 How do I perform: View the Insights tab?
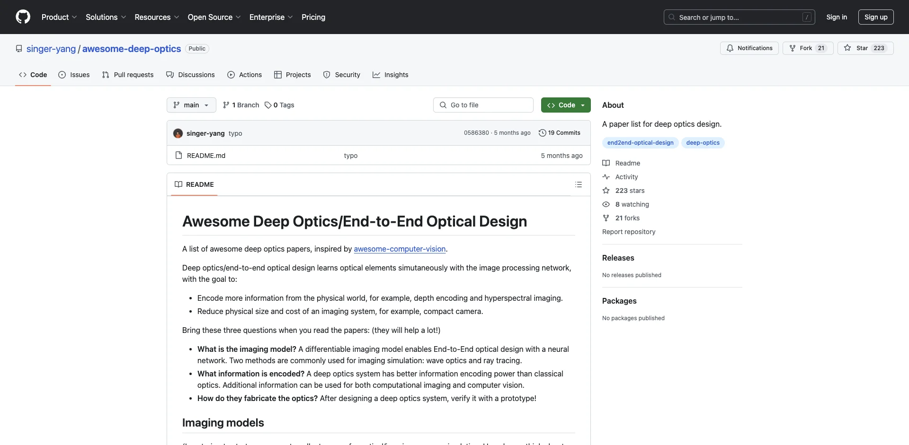click(390, 75)
